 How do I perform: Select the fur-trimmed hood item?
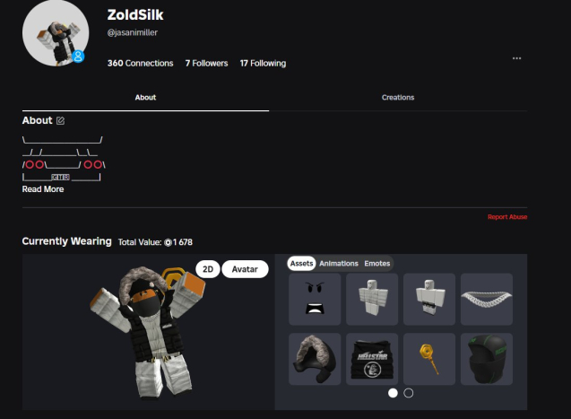pyautogui.click(x=315, y=359)
